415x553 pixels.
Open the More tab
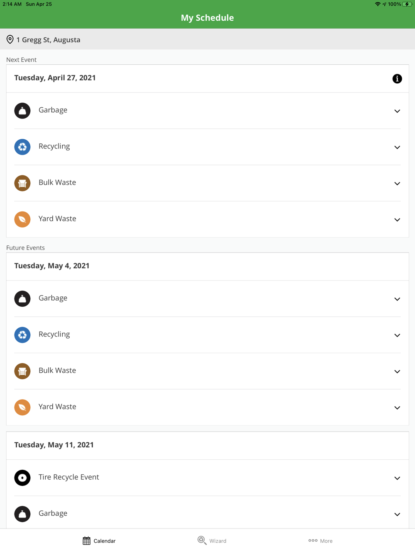[320, 541]
